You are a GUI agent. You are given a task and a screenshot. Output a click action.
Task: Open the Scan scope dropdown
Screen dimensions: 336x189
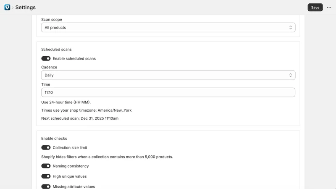coord(168,27)
